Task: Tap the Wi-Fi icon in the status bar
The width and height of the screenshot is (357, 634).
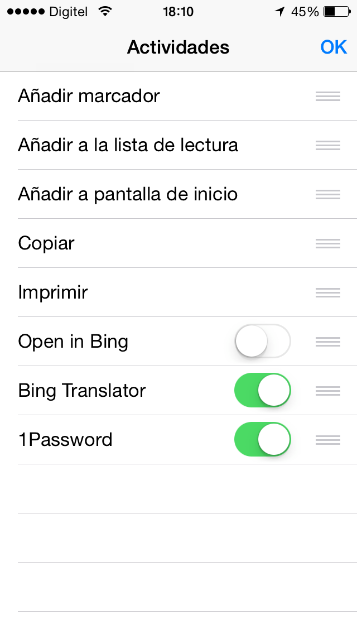Action: 103,11
